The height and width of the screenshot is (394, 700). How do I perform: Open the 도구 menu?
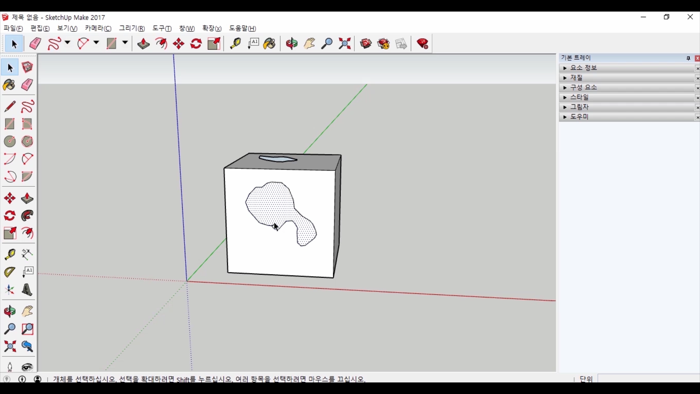[x=162, y=28]
